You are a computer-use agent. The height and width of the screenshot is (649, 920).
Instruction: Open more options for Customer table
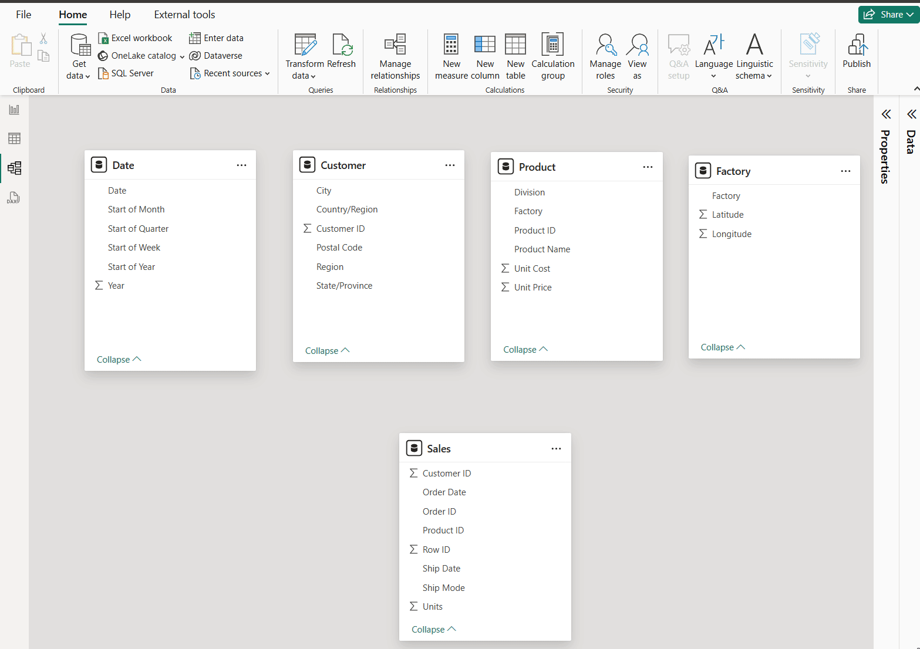450,165
